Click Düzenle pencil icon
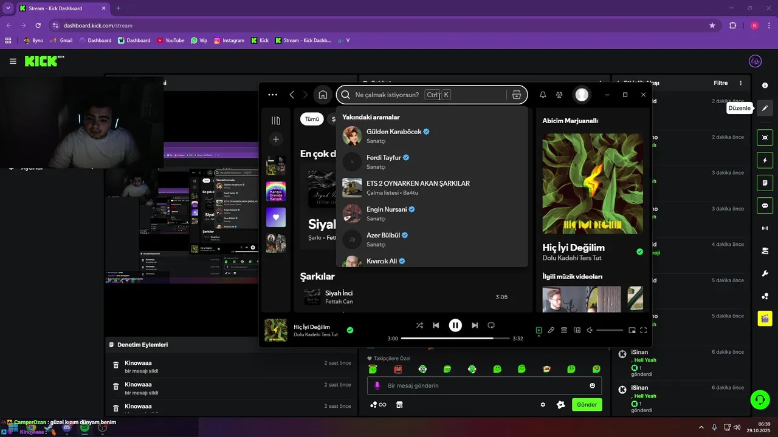The width and height of the screenshot is (778, 437). tap(765, 108)
